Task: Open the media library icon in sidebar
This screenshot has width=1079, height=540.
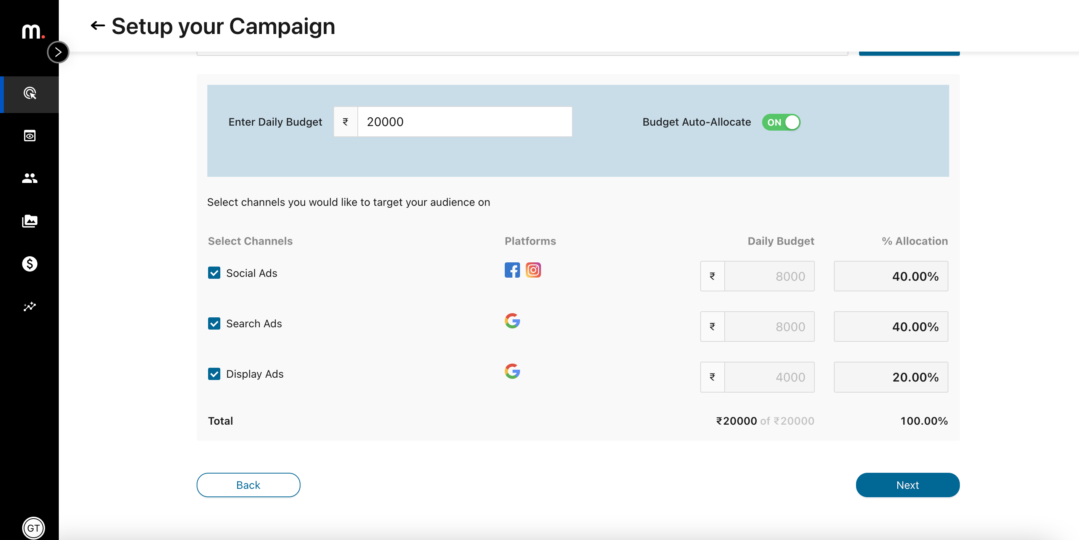Action: tap(29, 221)
